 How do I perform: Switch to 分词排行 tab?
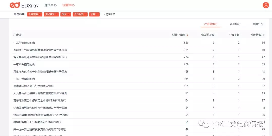pos(235,24)
